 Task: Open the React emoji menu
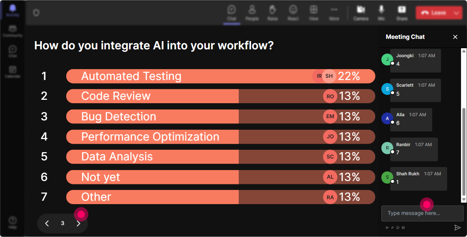(x=293, y=12)
